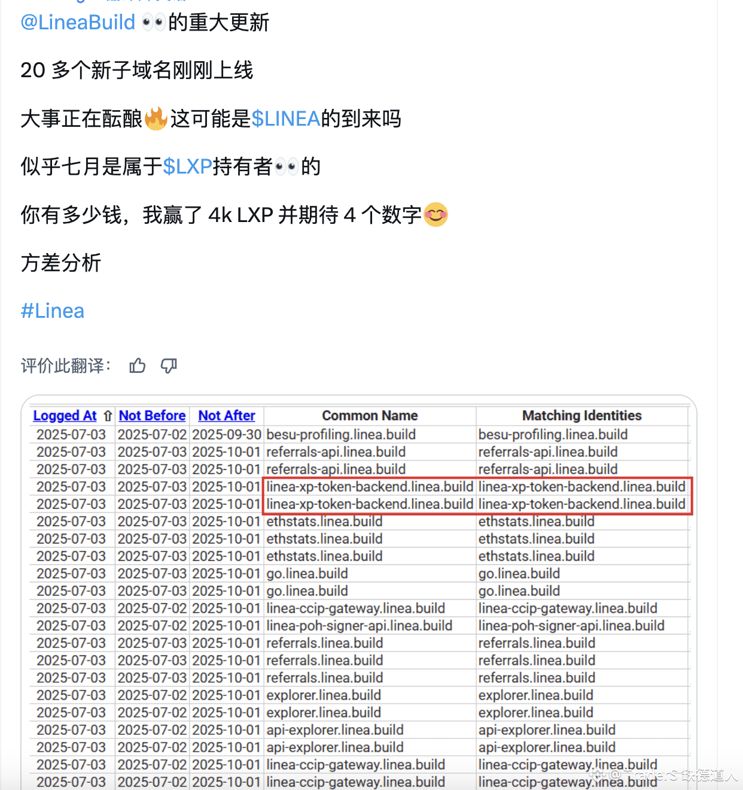Open the #Linea hashtag
743x790 pixels.
click(53, 311)
